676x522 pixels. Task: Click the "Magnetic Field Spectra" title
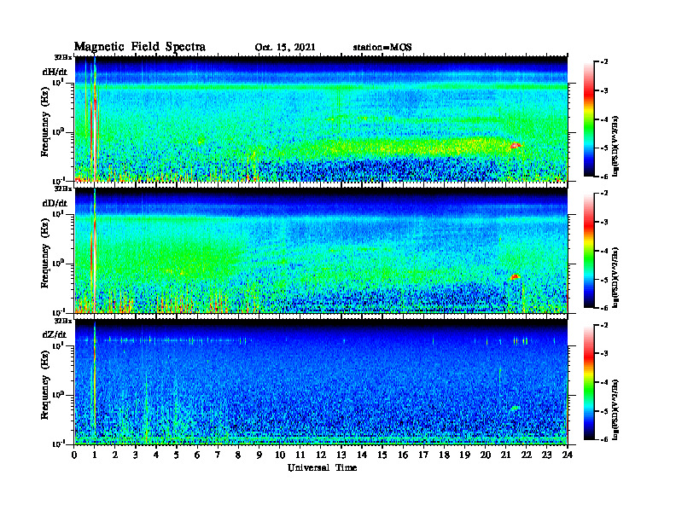click(140, 47)
